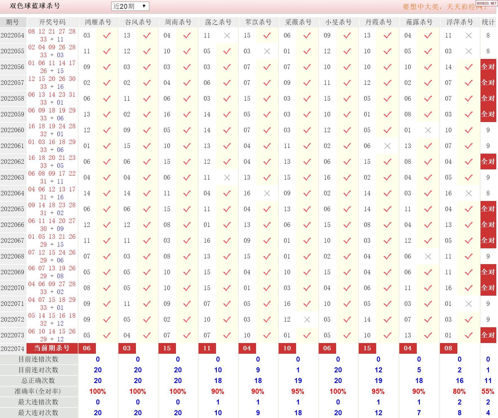Click the red checkmark for 采薇杀号 in row 2022066
Image resolution: width=498 pixels, height=418 pixels.
pyautogui.click(x=307, y=225)
